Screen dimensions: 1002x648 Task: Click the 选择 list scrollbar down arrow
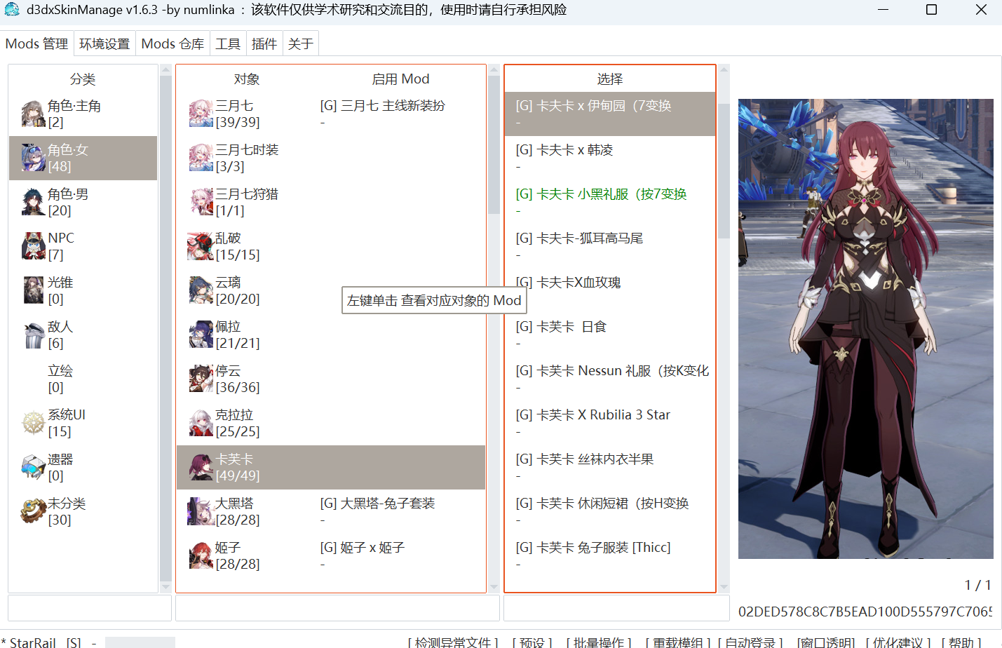click(724, 587)
